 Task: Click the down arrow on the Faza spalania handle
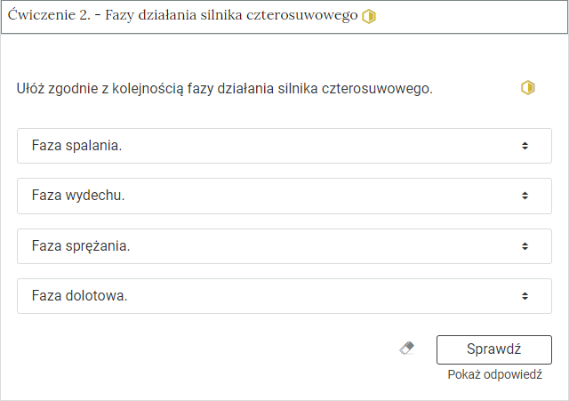point(525,148)
